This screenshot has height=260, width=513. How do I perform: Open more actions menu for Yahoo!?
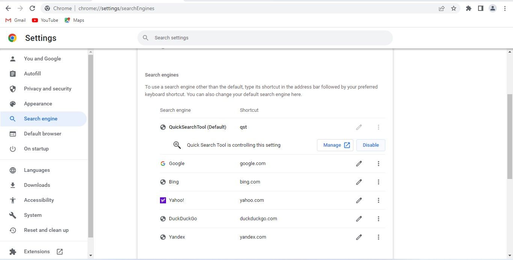click(379, 200)
